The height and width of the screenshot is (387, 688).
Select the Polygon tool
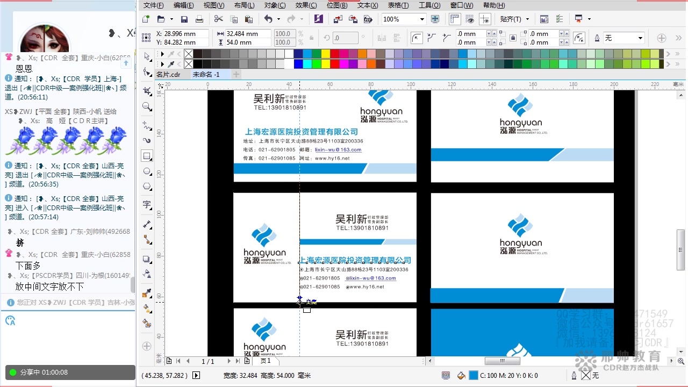tap(146, 185)
